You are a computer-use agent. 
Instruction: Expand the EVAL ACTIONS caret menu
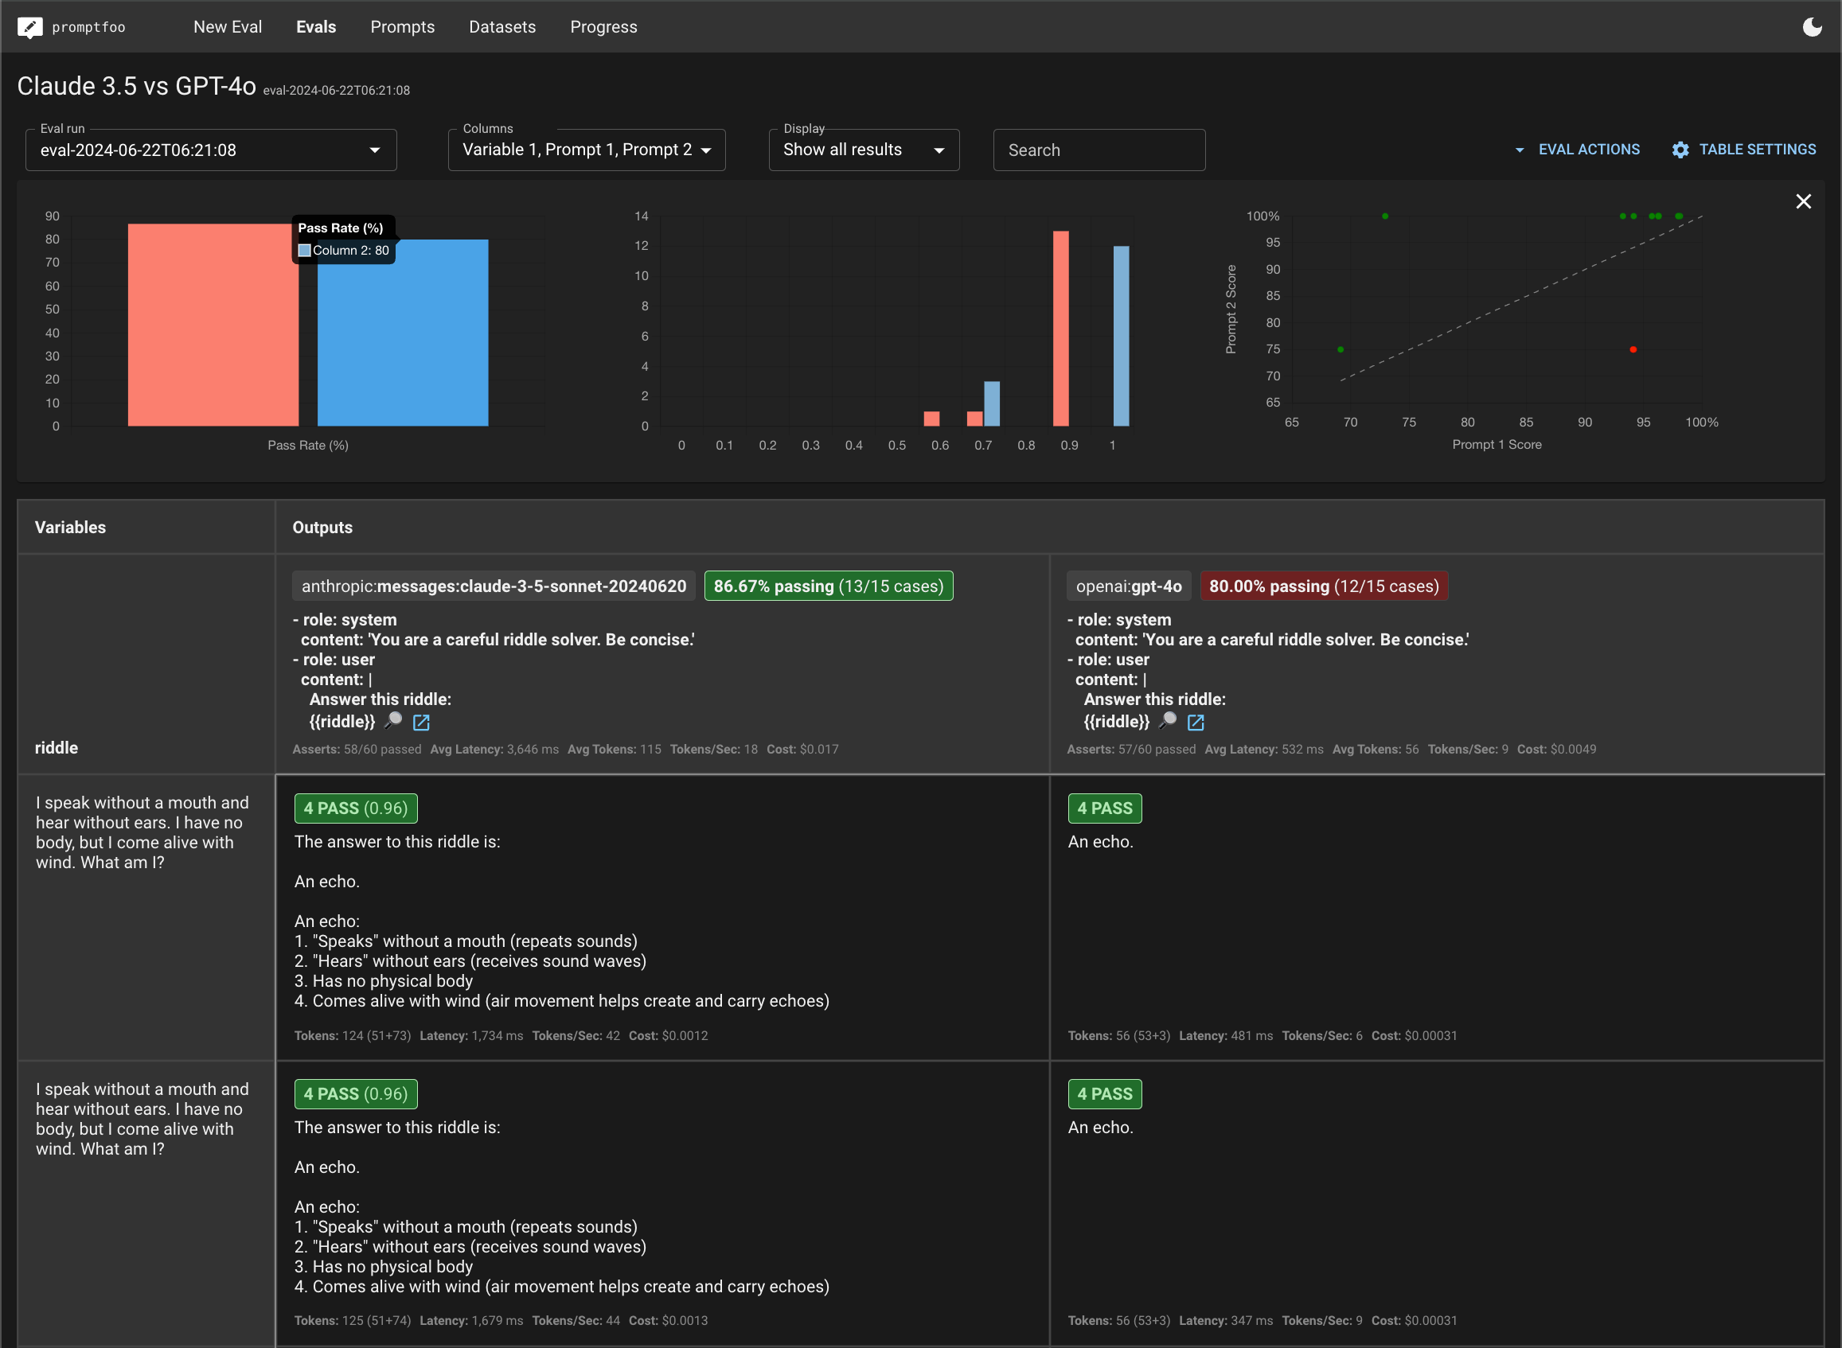1520,150
